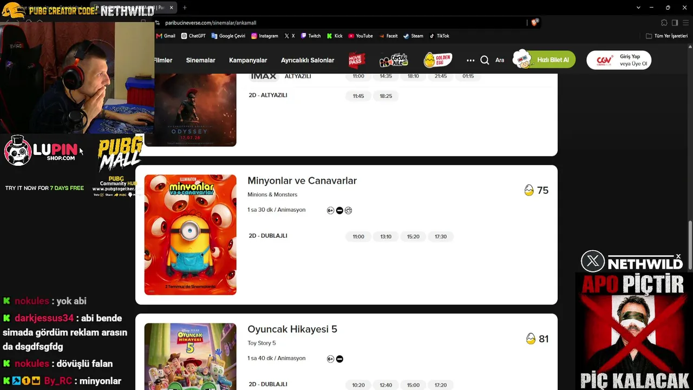This screenshot has height=390, width=693.
Task: Select the 11:45 2D Altyazılı showtime
Action: click(358, 96)
